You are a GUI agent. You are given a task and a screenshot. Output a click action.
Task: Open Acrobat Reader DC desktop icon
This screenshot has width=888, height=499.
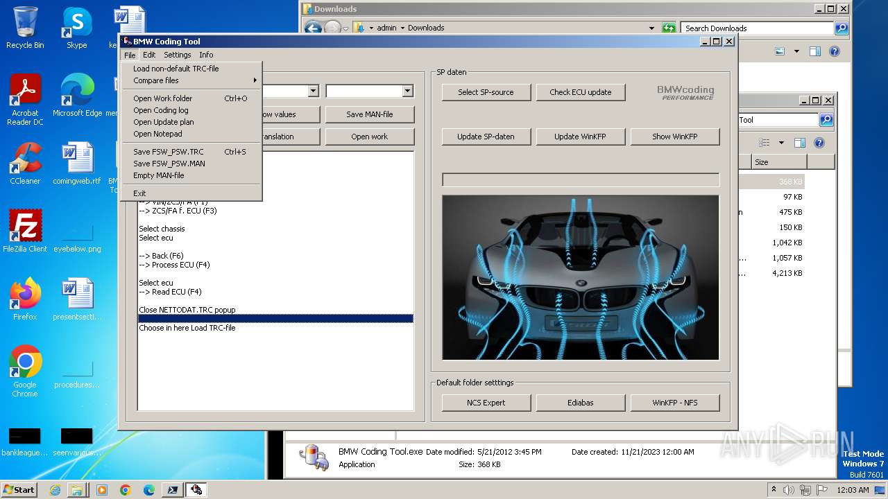[x=25, y=100]
